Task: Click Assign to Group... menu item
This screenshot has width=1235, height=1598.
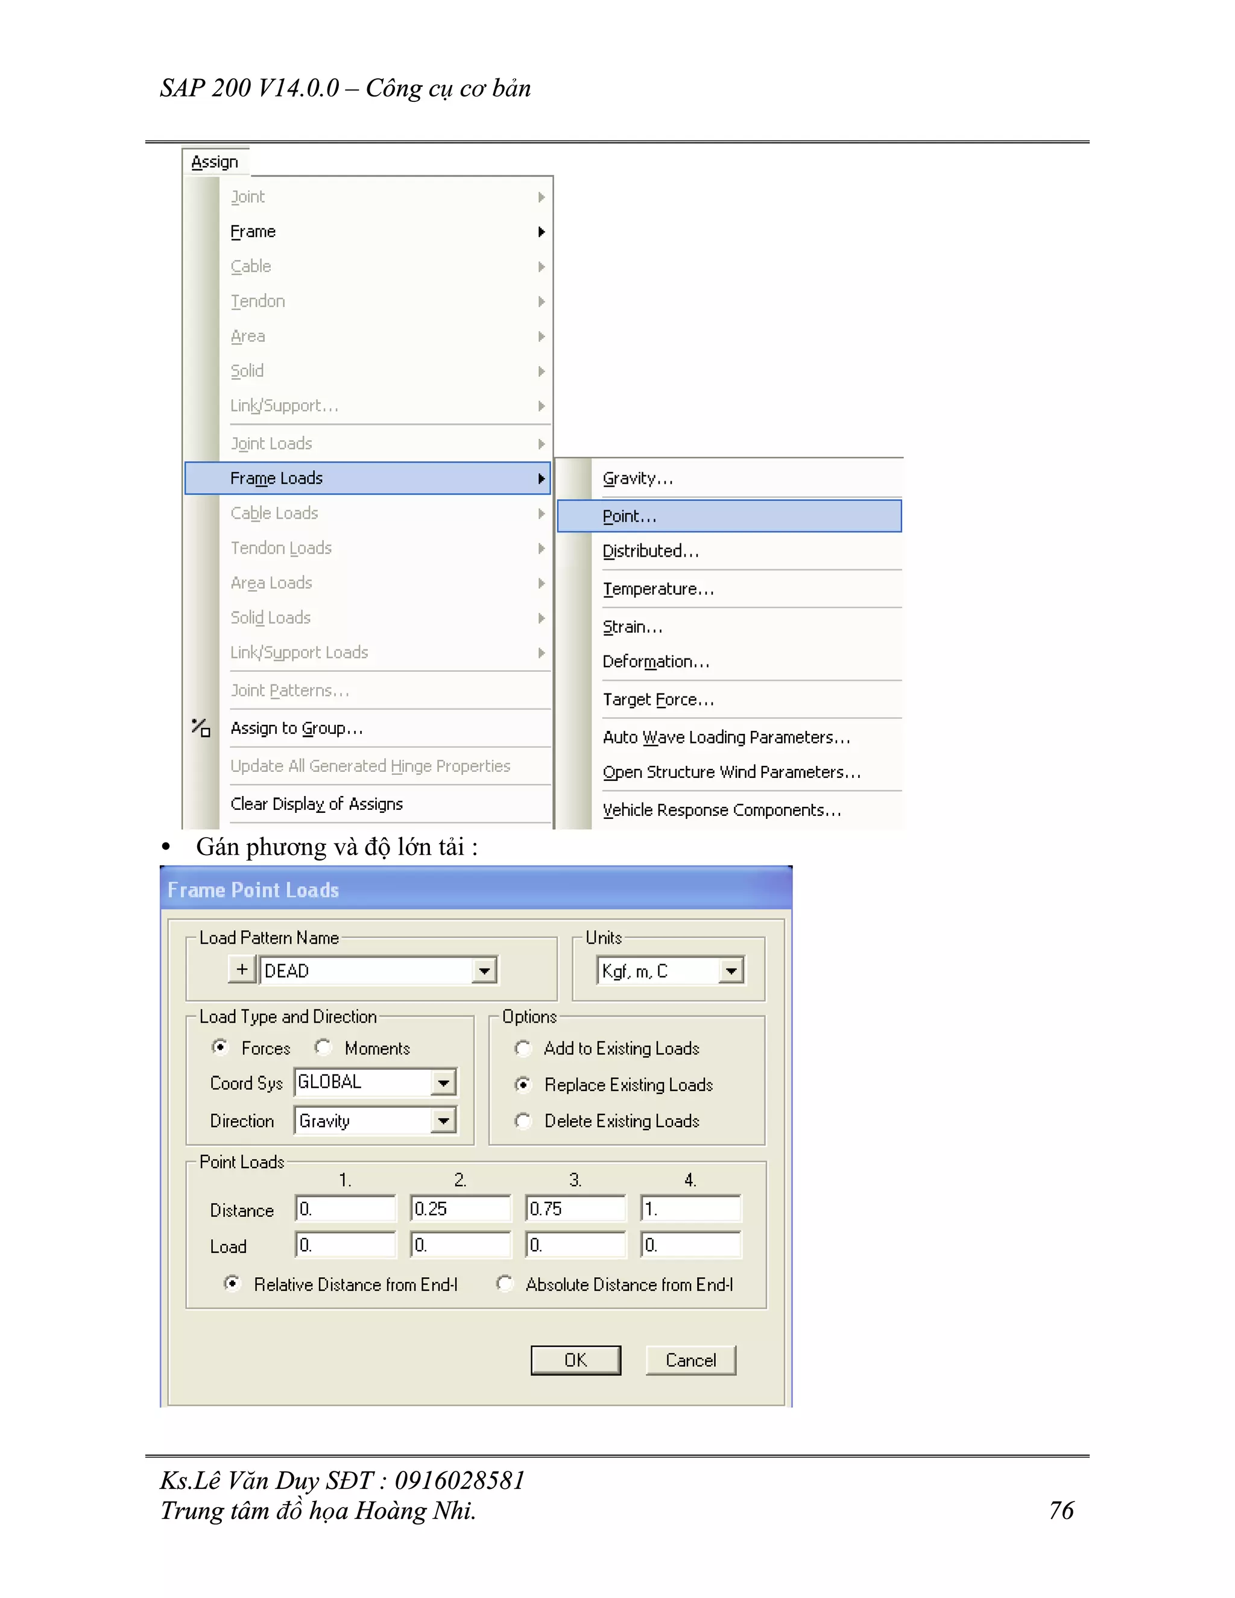Action: [368, 728]
